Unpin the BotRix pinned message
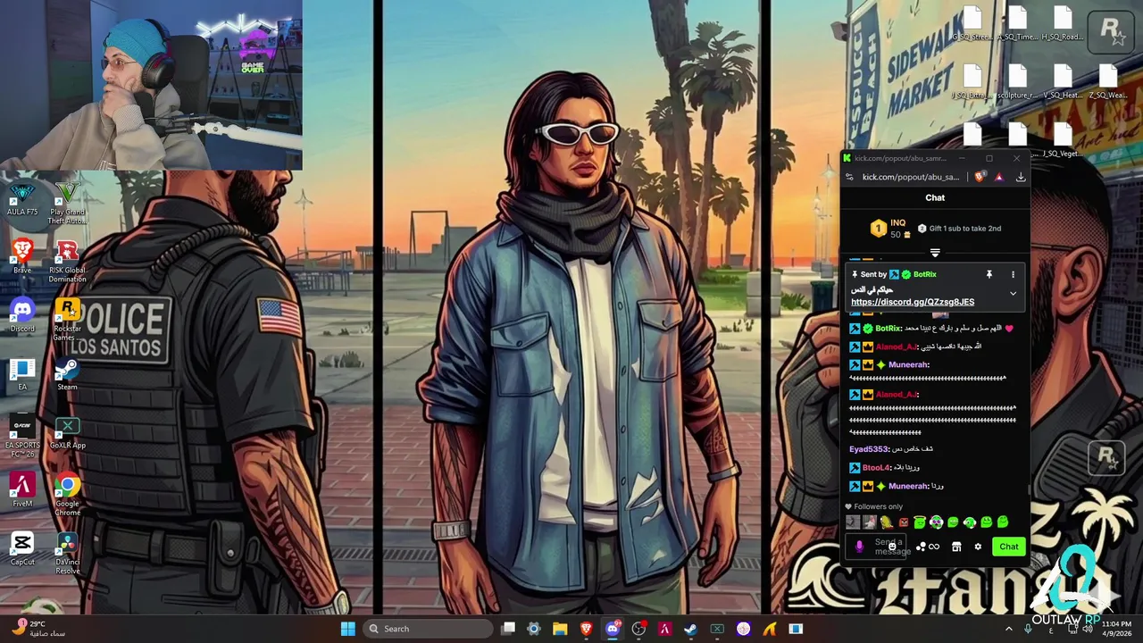This screenshot has width=1143, height=643. coord(989,274)
